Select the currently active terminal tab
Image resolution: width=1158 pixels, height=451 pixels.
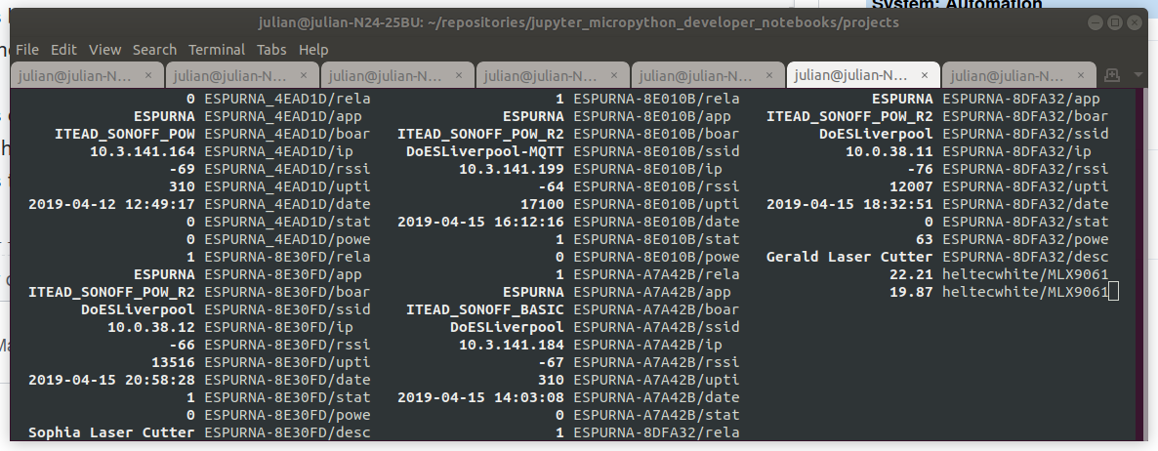tap(863, 75)
